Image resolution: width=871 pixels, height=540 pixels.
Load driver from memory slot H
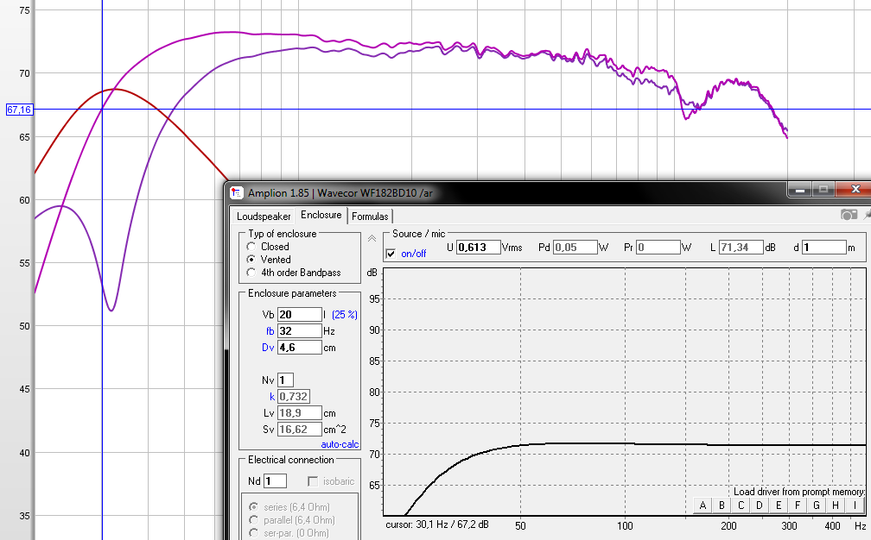click(x=836, y=505)
